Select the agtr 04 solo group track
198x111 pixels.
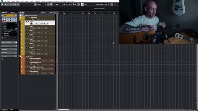40,72
